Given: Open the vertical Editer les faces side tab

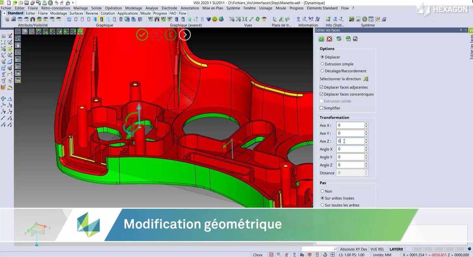Looking at the screenshot, I should tap(471, 47).
